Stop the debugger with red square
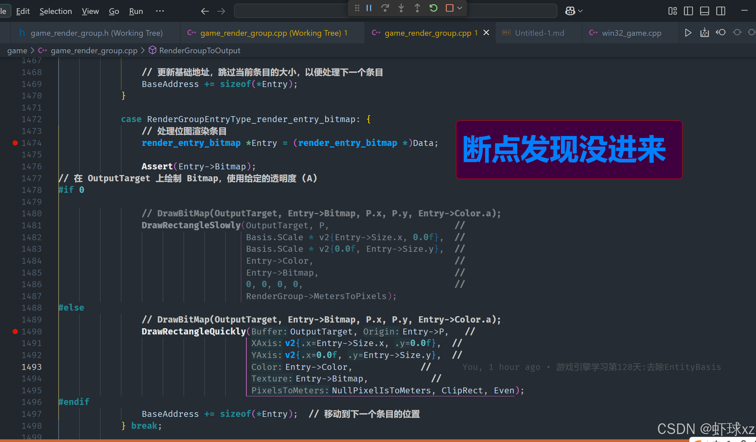Image resolution: width=756 pixels, height=442 pixels. click(x=449, y=8)
